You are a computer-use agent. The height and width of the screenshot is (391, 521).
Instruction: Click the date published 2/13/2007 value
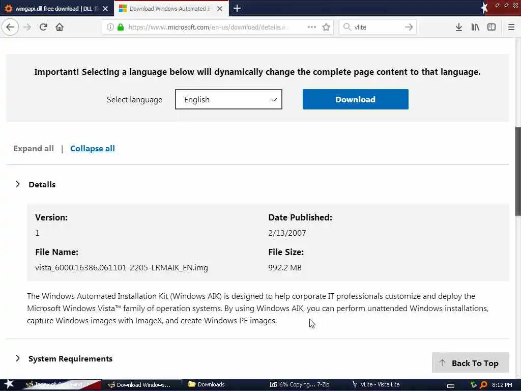pos(287,233)
